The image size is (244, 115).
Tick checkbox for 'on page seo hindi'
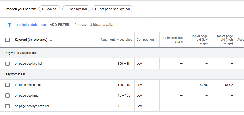[8, 96]
